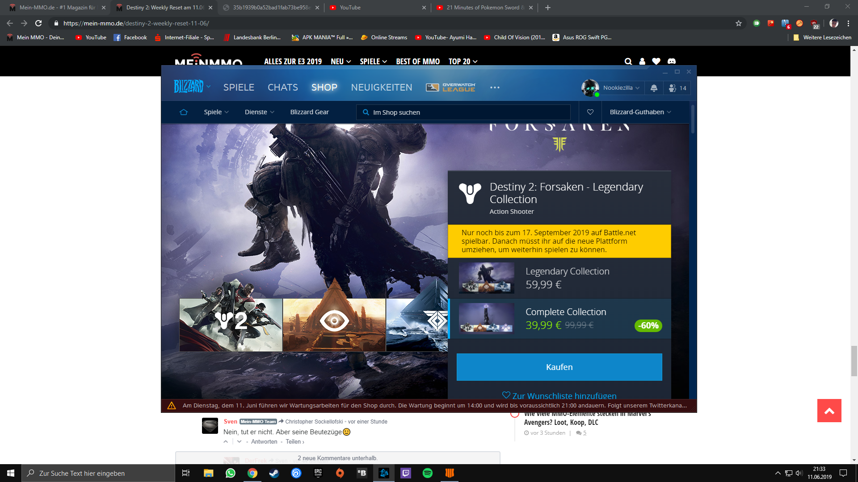This screenshot has width=858, height=482.
Task: Upvote Sven's comment
Action: (x=226, y=442)
